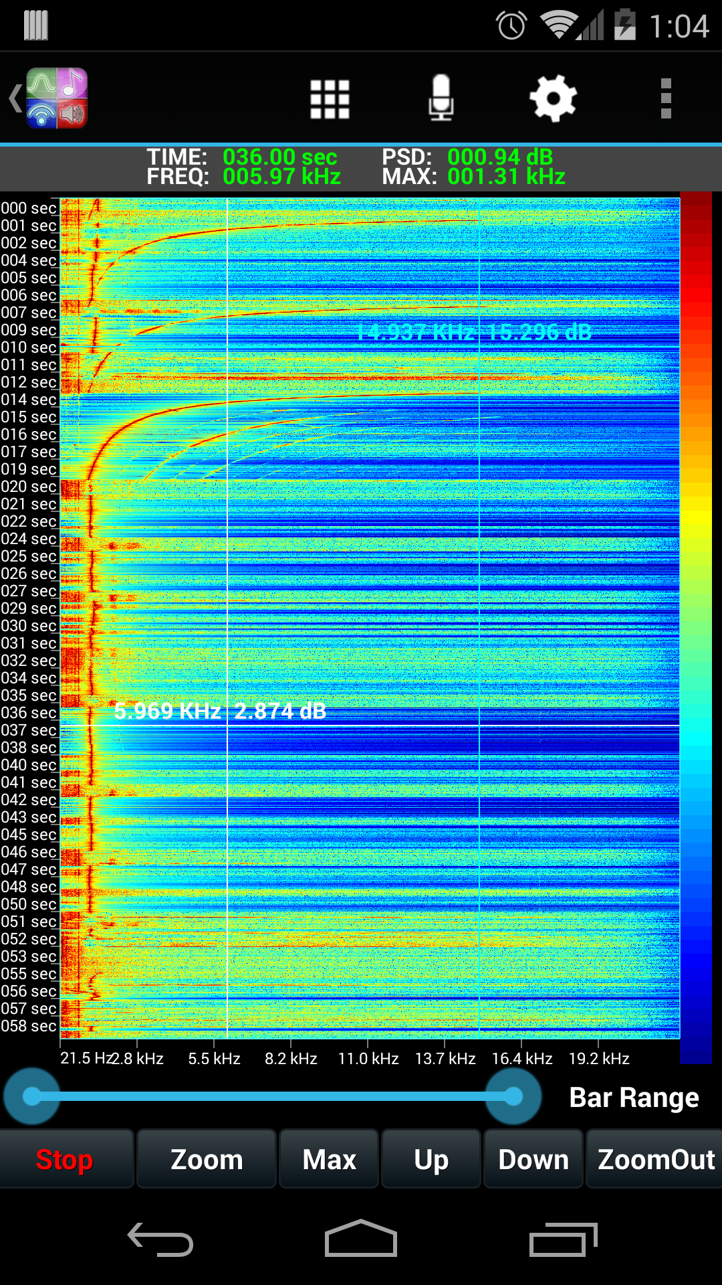Tap the 19.2 kHz frequency axis label
Viewport: 722px width, 1285px height.
tap(599, 1059)
